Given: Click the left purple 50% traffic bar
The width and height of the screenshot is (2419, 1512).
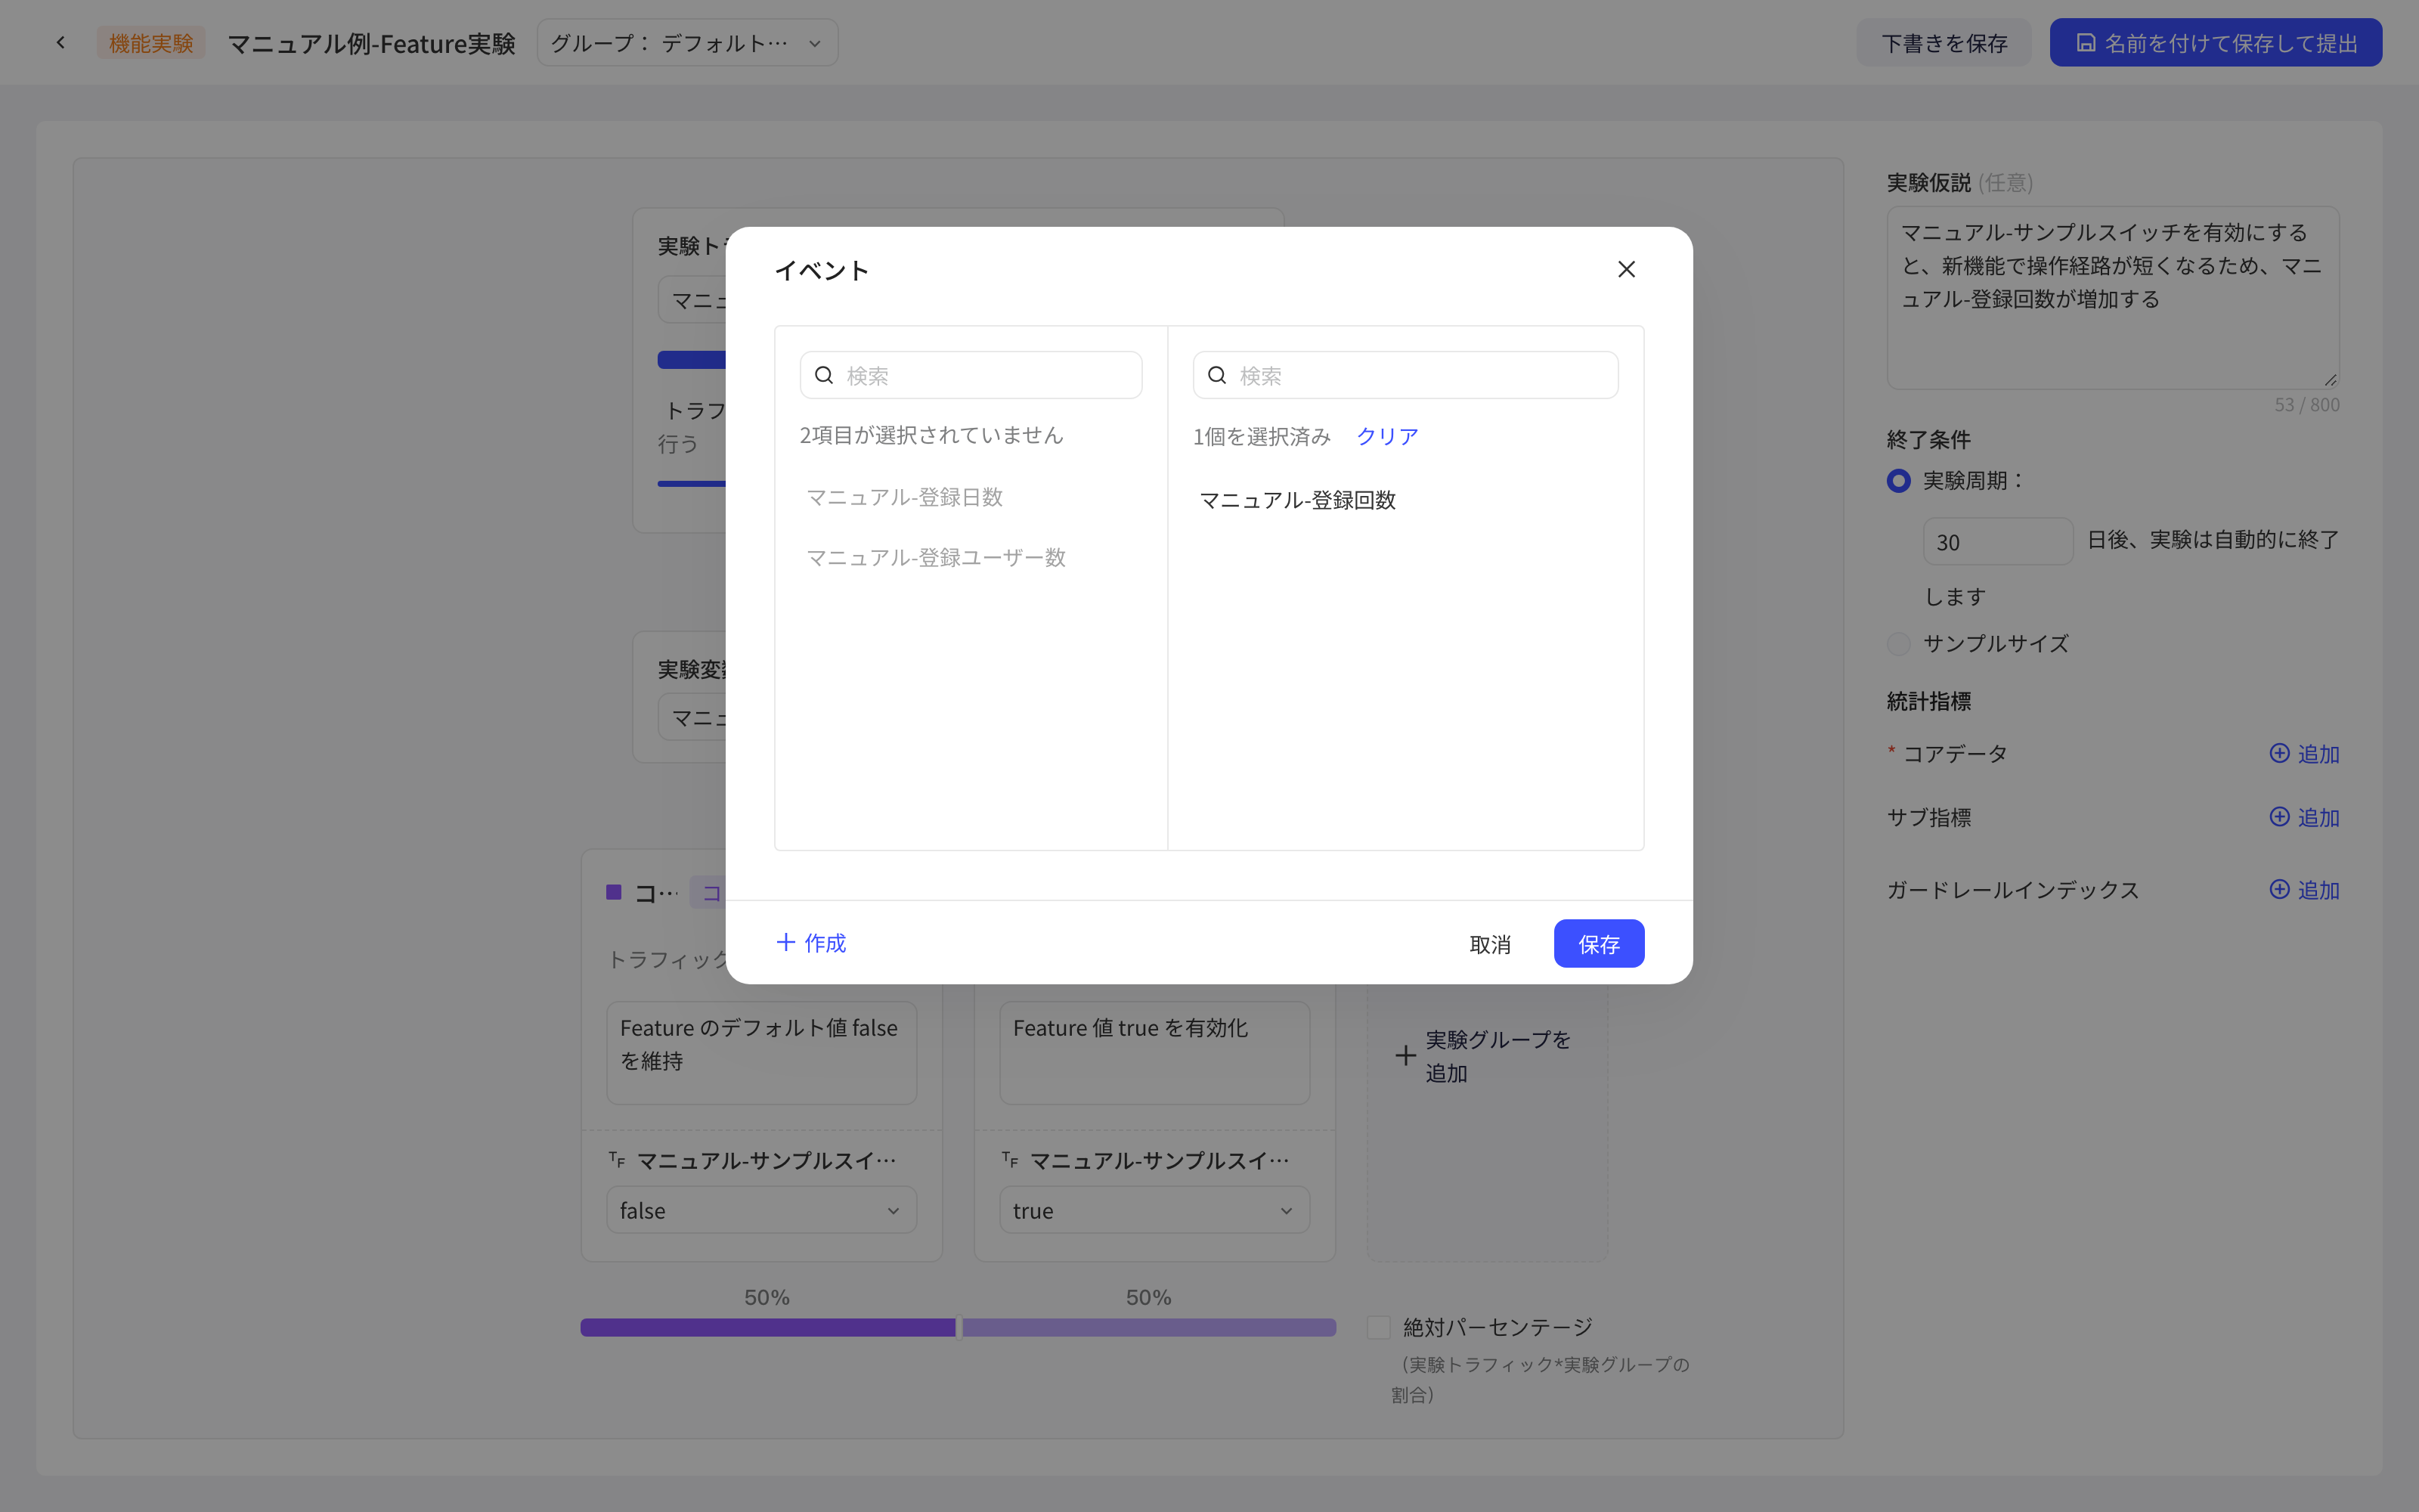Looking at the screenshot, I should [768, 1327].
